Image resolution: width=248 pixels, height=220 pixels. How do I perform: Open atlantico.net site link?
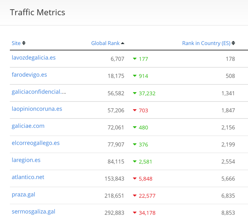(28, 177)
